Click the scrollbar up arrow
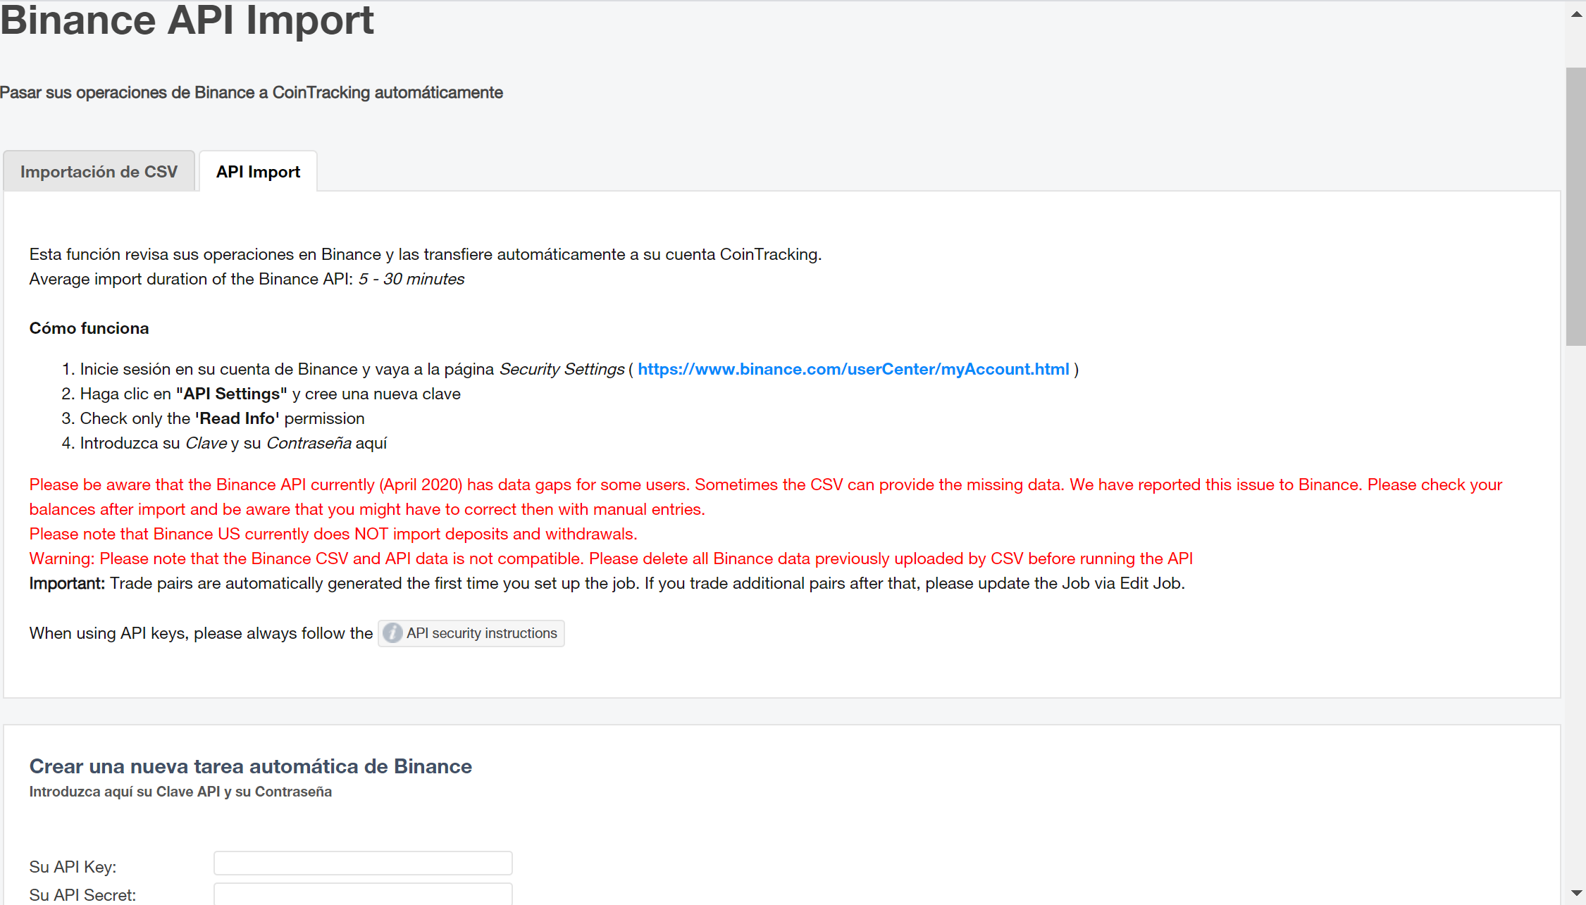Image resolution: width=1586 pixels, height=905 pixels. (x=1576, y=14)
